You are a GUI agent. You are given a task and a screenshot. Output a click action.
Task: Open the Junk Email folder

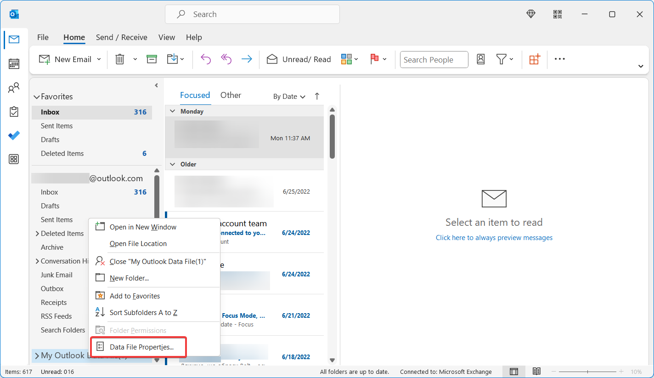56,275
